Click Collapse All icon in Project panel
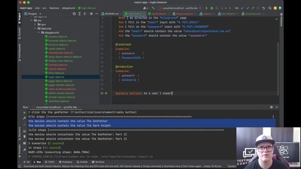This screenshot has height=169, width=301. coord(85,14)
